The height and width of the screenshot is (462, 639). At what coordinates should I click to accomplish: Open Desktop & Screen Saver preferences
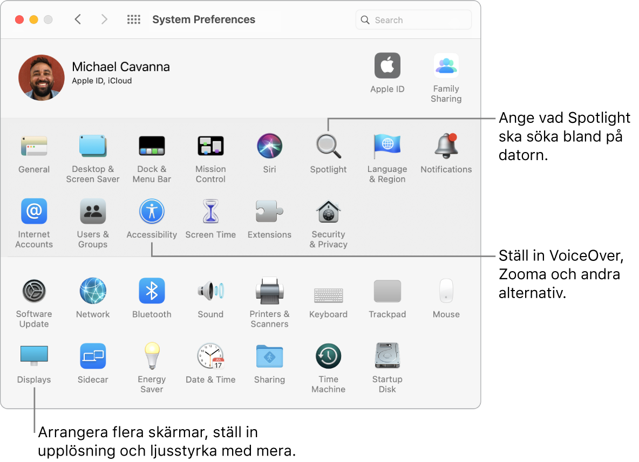(x=93, y=146)
